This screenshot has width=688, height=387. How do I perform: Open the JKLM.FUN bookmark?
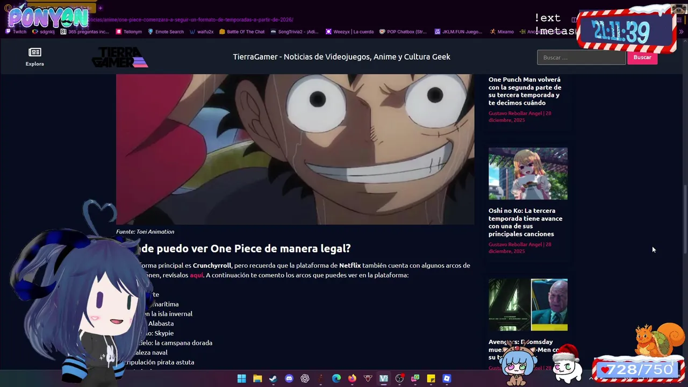click(458, 32)
